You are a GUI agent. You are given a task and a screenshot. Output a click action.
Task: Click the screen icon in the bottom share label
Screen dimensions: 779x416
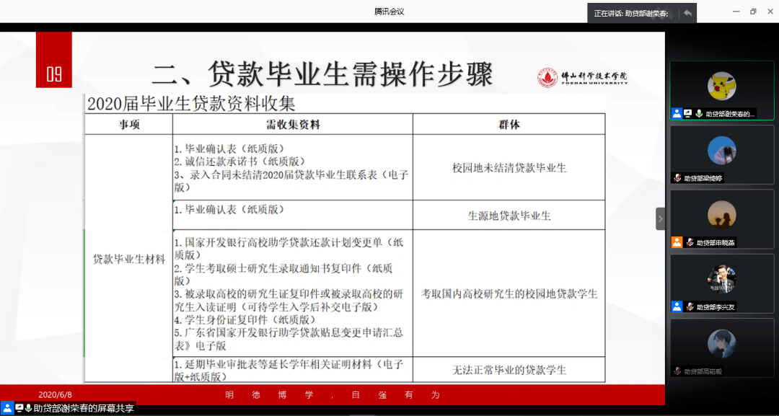click(x=19, y=408)
